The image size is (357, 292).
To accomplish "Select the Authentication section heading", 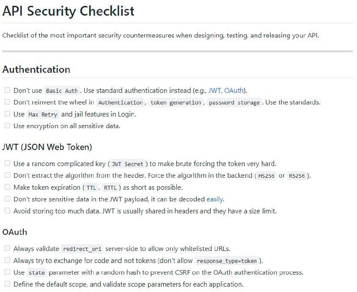I will pyautogui.click(x=36, y=69).
